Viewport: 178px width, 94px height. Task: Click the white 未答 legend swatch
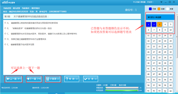point(168,9)
